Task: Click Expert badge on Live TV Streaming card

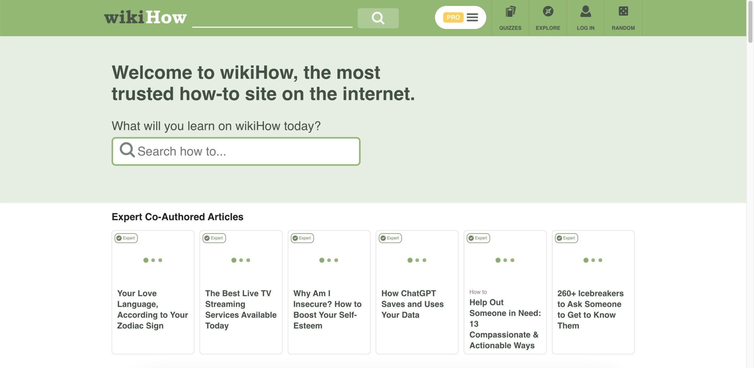Action: click(x=214, y=238)
